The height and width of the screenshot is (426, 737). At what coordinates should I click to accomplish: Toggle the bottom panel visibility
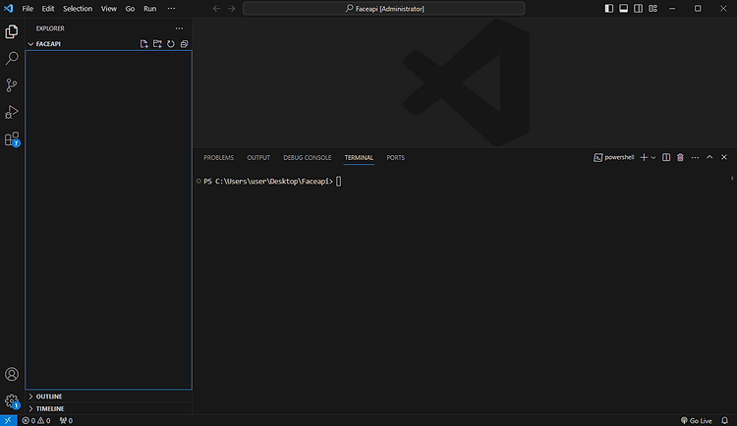[x=623, y=9]
